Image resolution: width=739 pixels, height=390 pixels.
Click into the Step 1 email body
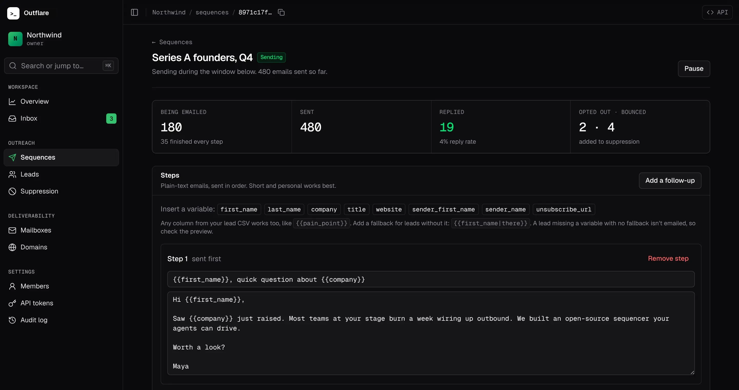(x=431, y=333)
